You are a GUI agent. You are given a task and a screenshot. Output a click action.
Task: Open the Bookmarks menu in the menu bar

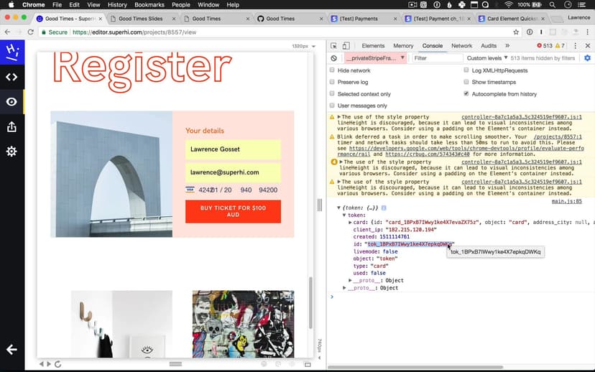149,4
